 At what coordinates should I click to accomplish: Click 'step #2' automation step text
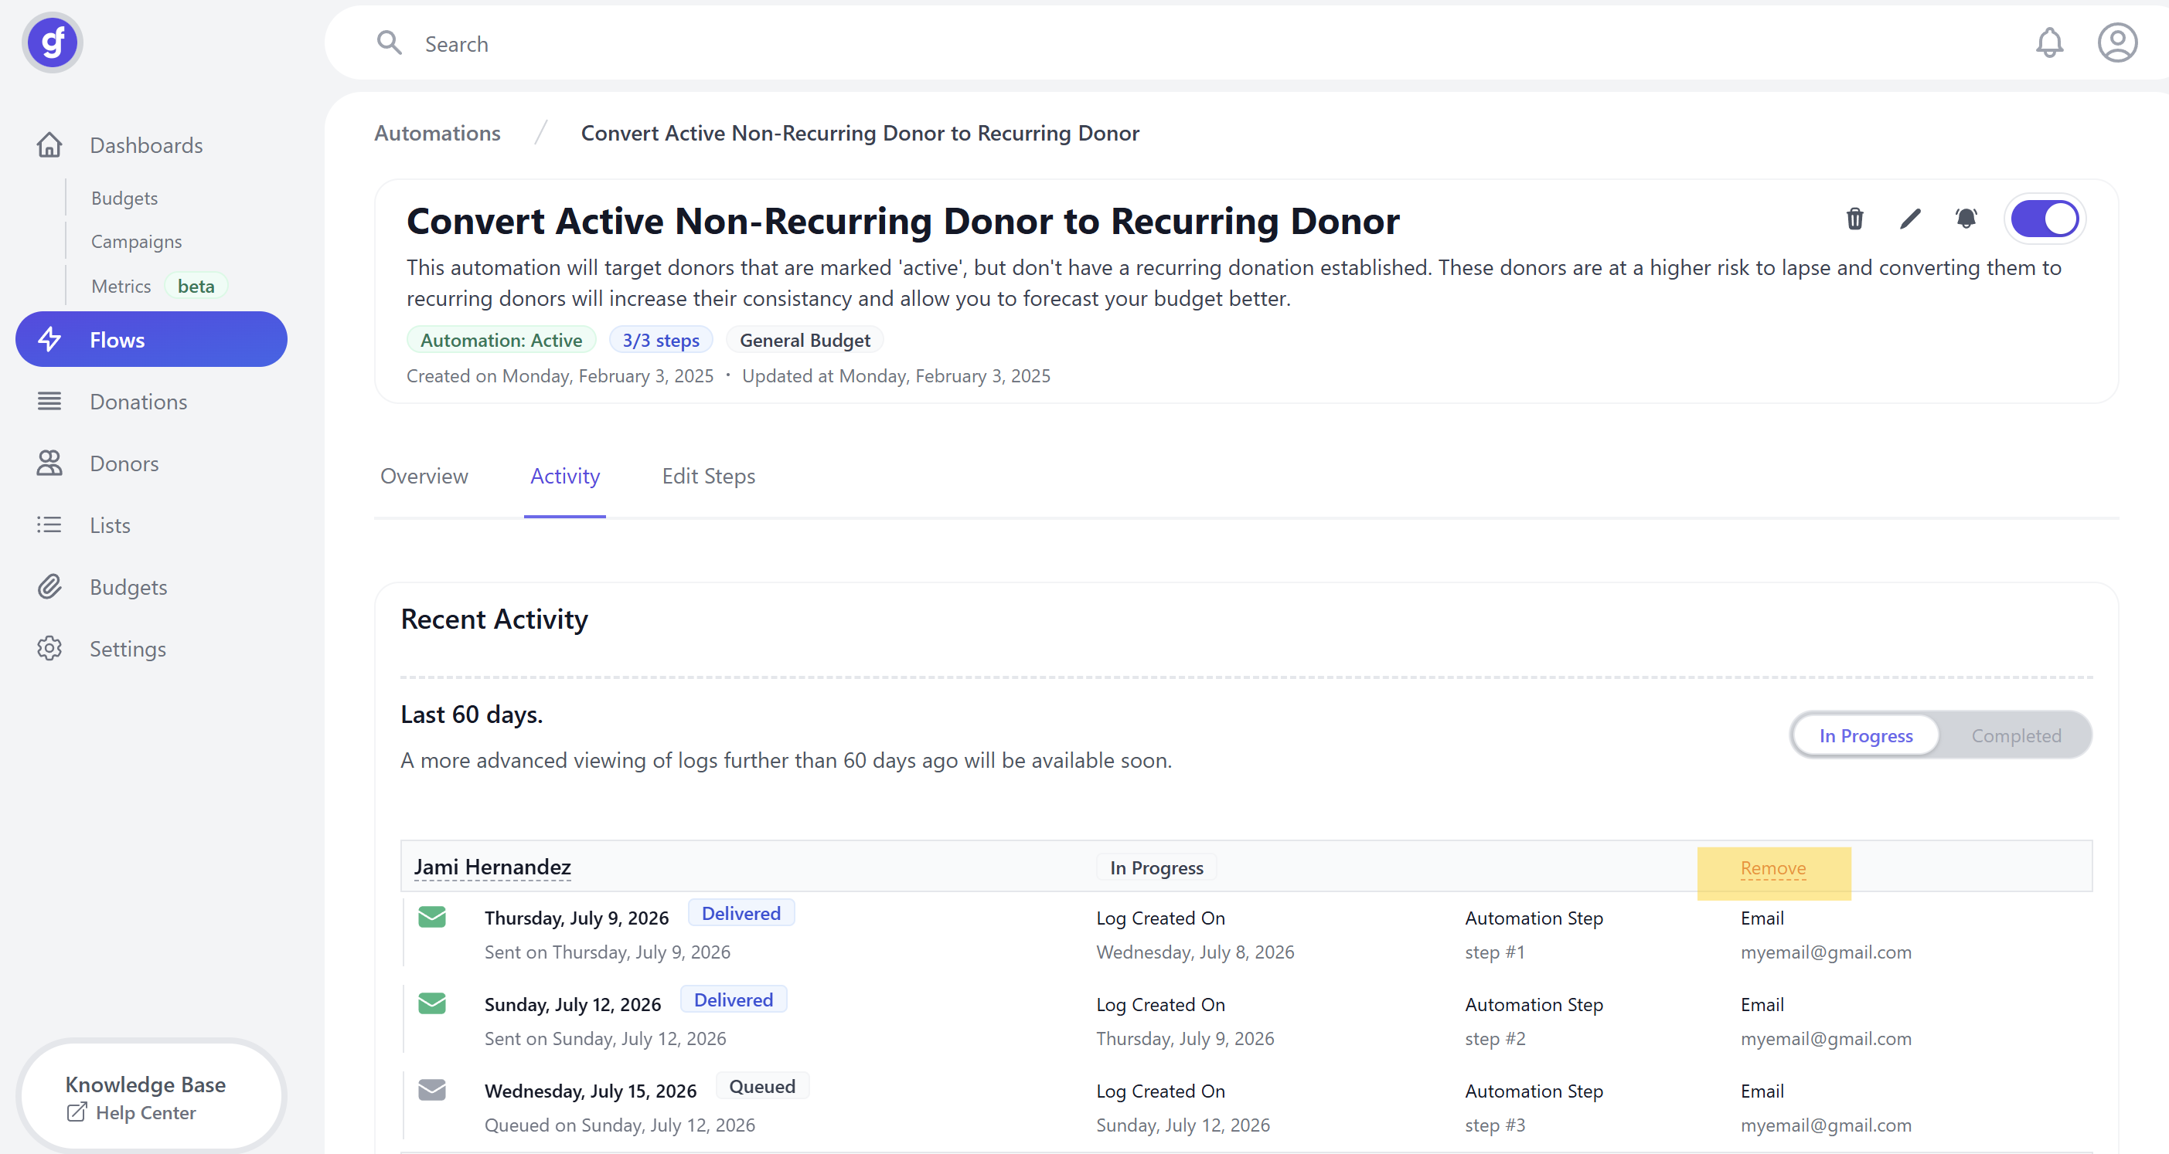[x=1496, y=1040]
